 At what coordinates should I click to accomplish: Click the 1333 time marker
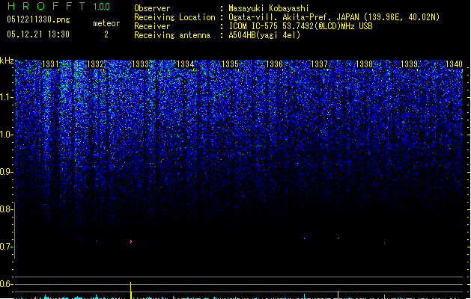[140, 64]
